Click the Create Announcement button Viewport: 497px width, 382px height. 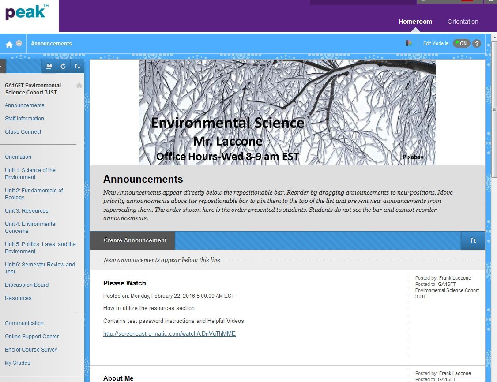coord(135,240)
